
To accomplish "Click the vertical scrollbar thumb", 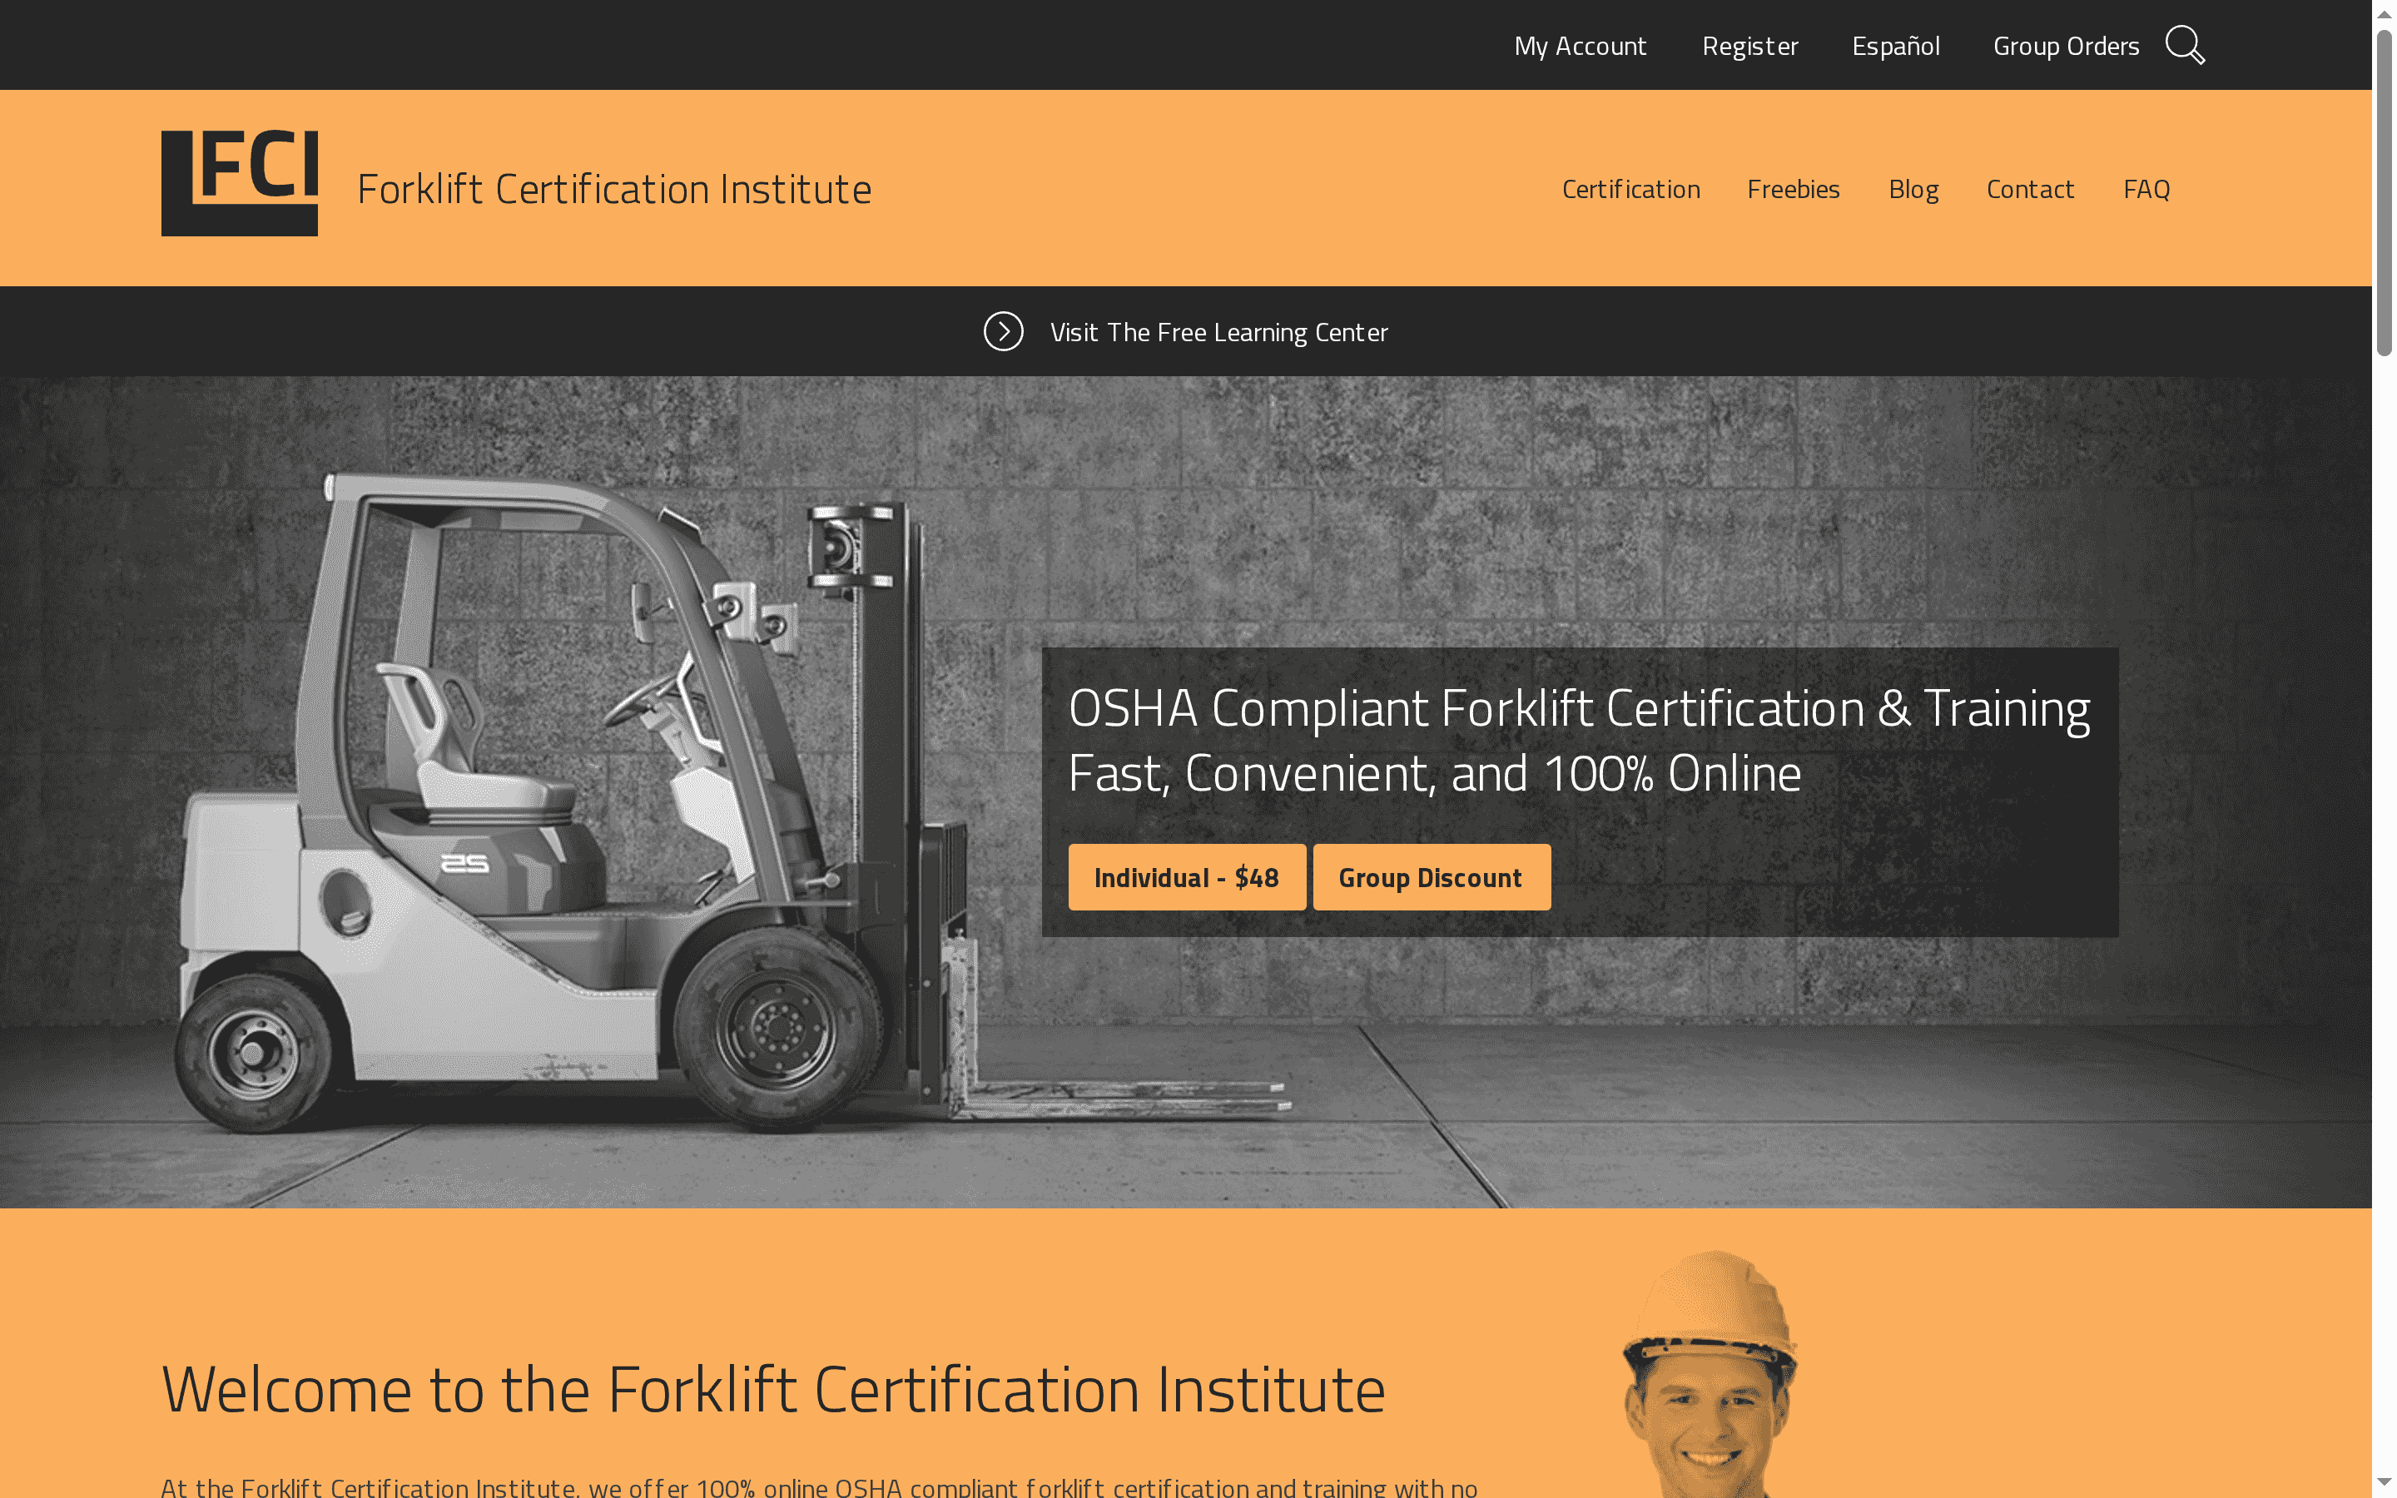I will pos(2385,193).
